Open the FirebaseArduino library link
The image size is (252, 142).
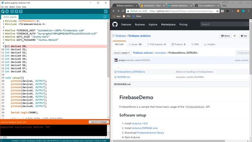tap(150, 133)
